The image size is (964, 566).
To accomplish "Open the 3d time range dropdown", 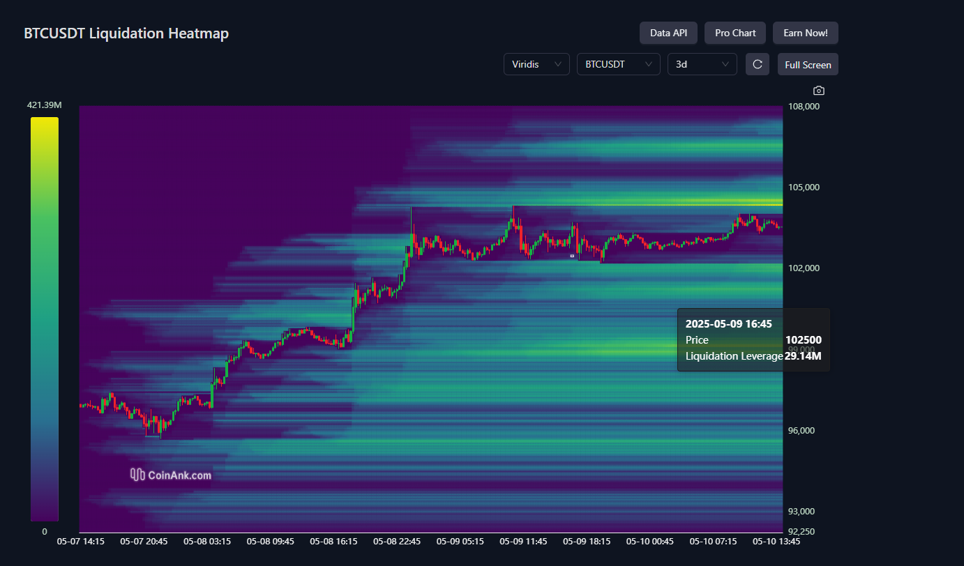I will click(702, 64).
